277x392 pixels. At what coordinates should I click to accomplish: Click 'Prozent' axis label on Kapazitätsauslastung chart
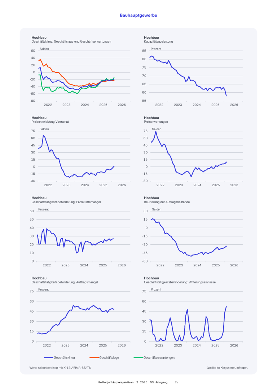click(x=156, y=49)
